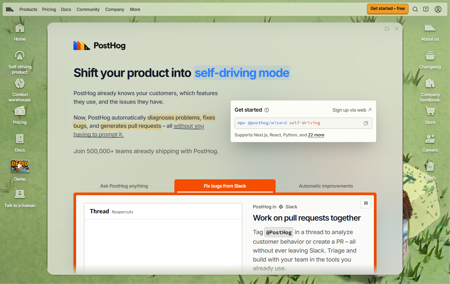Open the Pricing menu item
Image resolution: width=450 pixels, height=284 pixels.
point(49,9)
